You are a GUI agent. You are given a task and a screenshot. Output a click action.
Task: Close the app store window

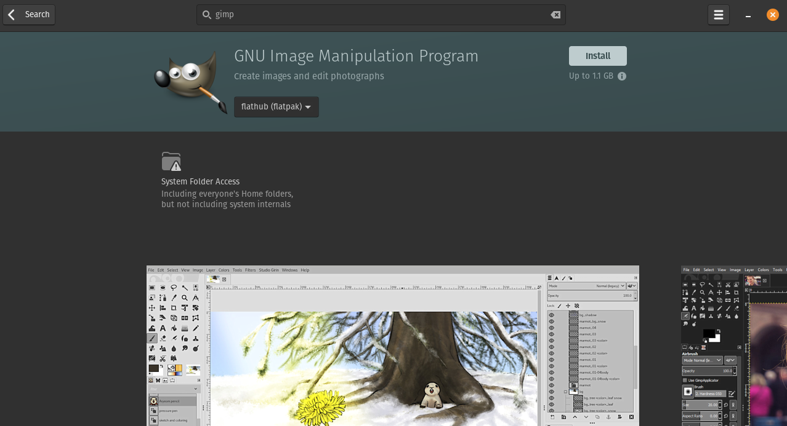[x=772, y=15]
